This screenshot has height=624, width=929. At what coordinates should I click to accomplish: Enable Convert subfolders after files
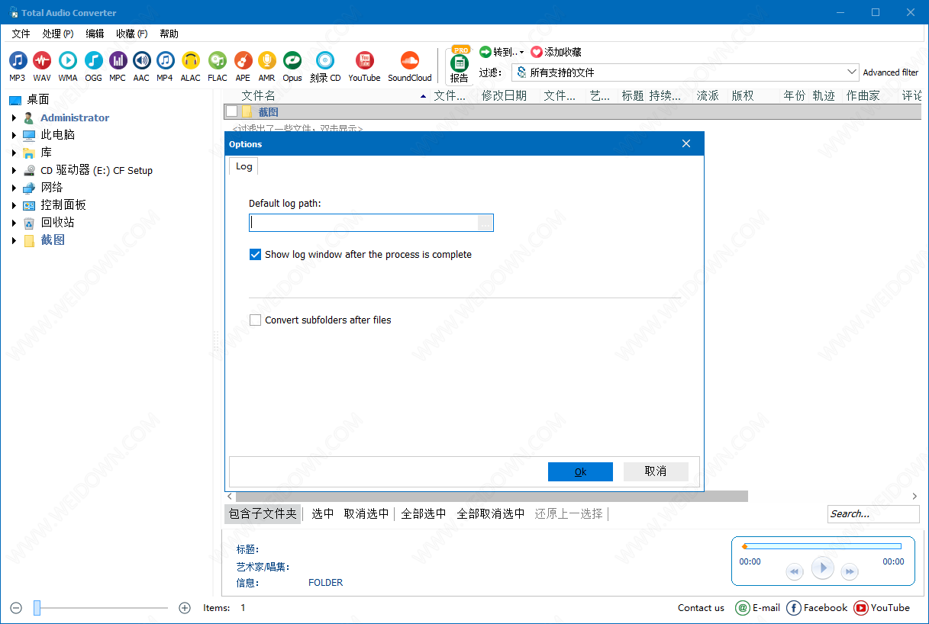coord(256,320)
